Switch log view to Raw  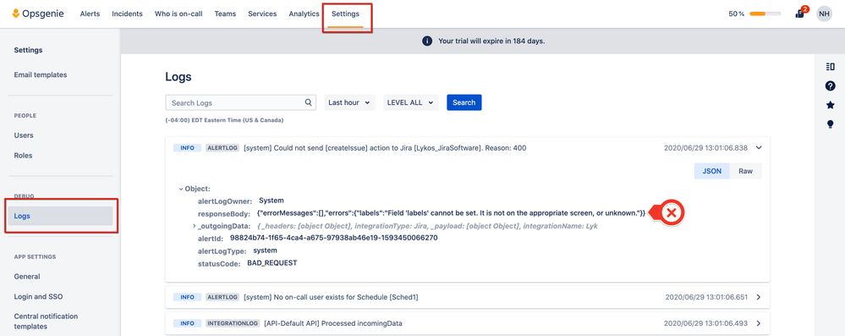746,171
